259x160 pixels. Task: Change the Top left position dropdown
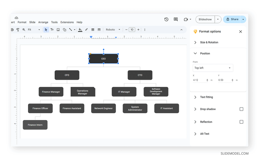point(213,68)
